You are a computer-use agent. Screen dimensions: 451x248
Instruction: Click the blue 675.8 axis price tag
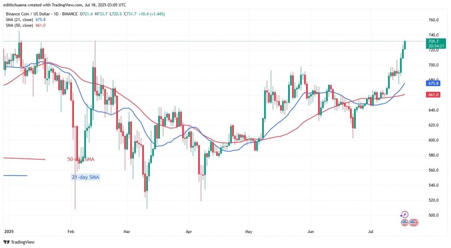coord(431,83)
